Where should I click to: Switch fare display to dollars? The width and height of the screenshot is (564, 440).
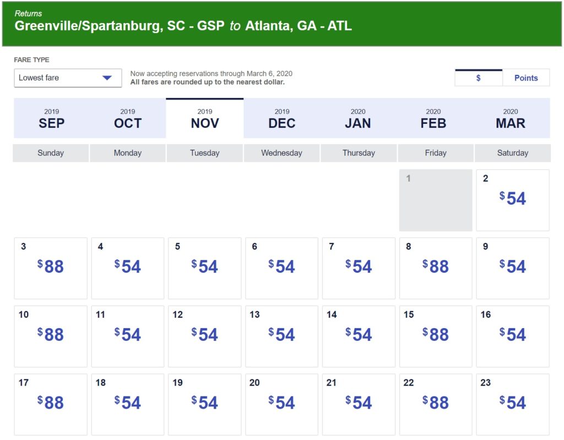coord(478,78)
